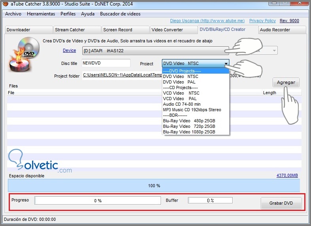The width and height of the screenshot is (311, 226).
Task: Switch to the Downloader tab
Action: click(x=28, y=30)
